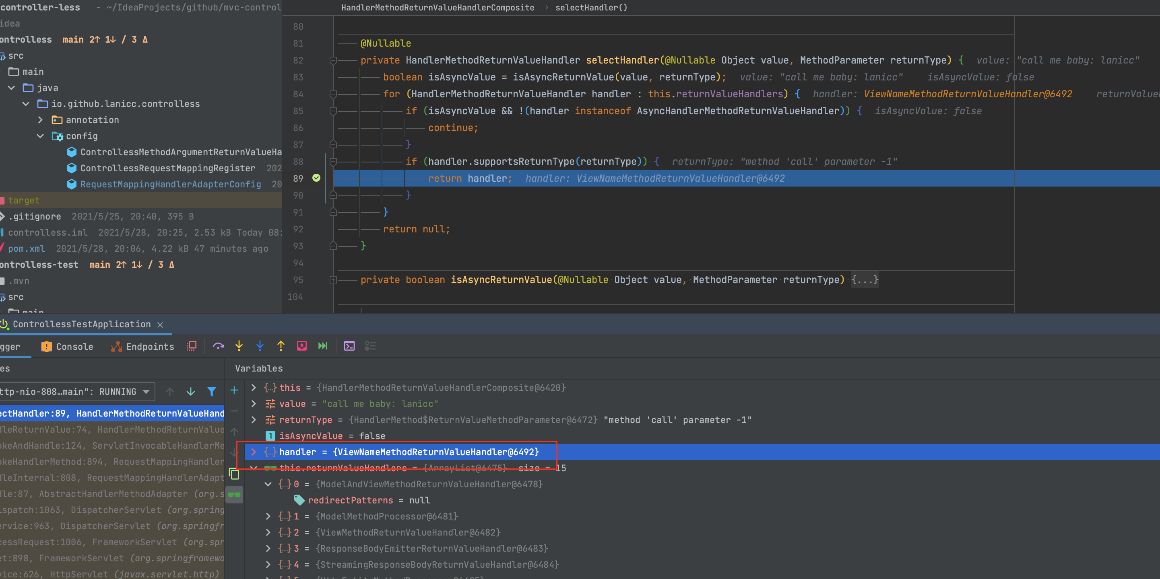Click the New Watch plus icon
The width and height of the screenshot is (1160, 579).
coord(234,390)
